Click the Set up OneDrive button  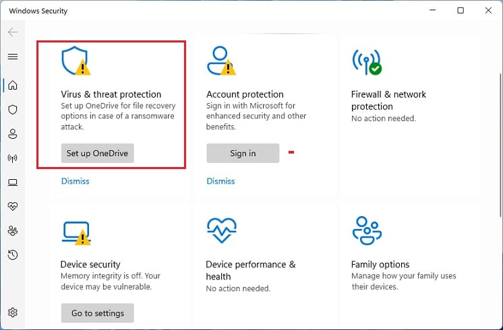[x=98, y=153]
